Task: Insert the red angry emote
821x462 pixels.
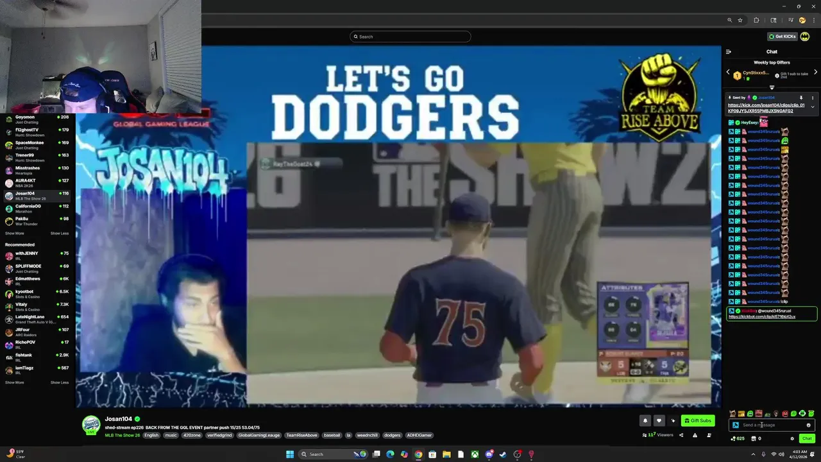Action: [785, 414]
